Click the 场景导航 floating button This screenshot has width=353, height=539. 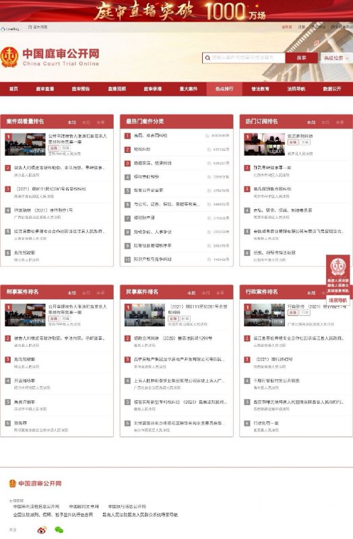338,300
